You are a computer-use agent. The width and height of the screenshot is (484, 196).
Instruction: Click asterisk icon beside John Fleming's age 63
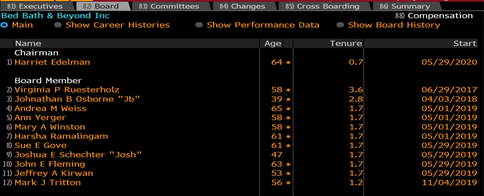click(288, 164)
